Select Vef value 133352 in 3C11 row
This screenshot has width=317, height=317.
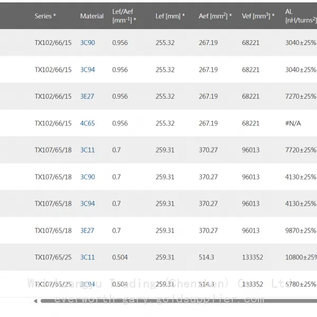click(x=253, y=257)
